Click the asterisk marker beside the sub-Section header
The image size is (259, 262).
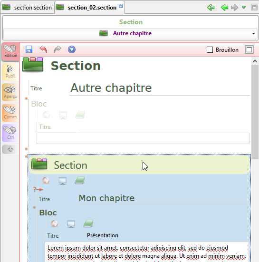pyautogui.click(x=26, y=156)
